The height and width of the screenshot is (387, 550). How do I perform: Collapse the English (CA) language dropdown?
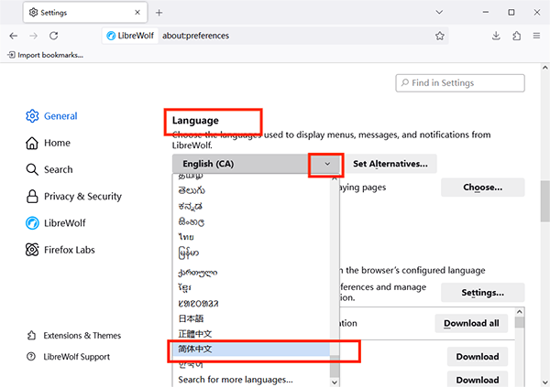pos(327,164)
